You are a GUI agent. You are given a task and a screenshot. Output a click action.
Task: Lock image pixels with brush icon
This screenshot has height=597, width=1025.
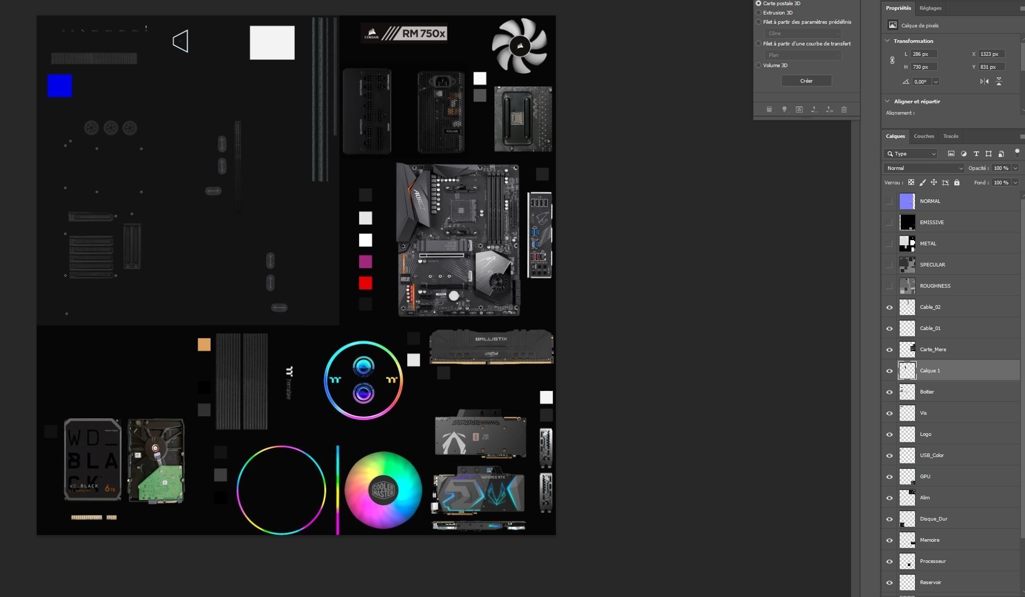922,182
